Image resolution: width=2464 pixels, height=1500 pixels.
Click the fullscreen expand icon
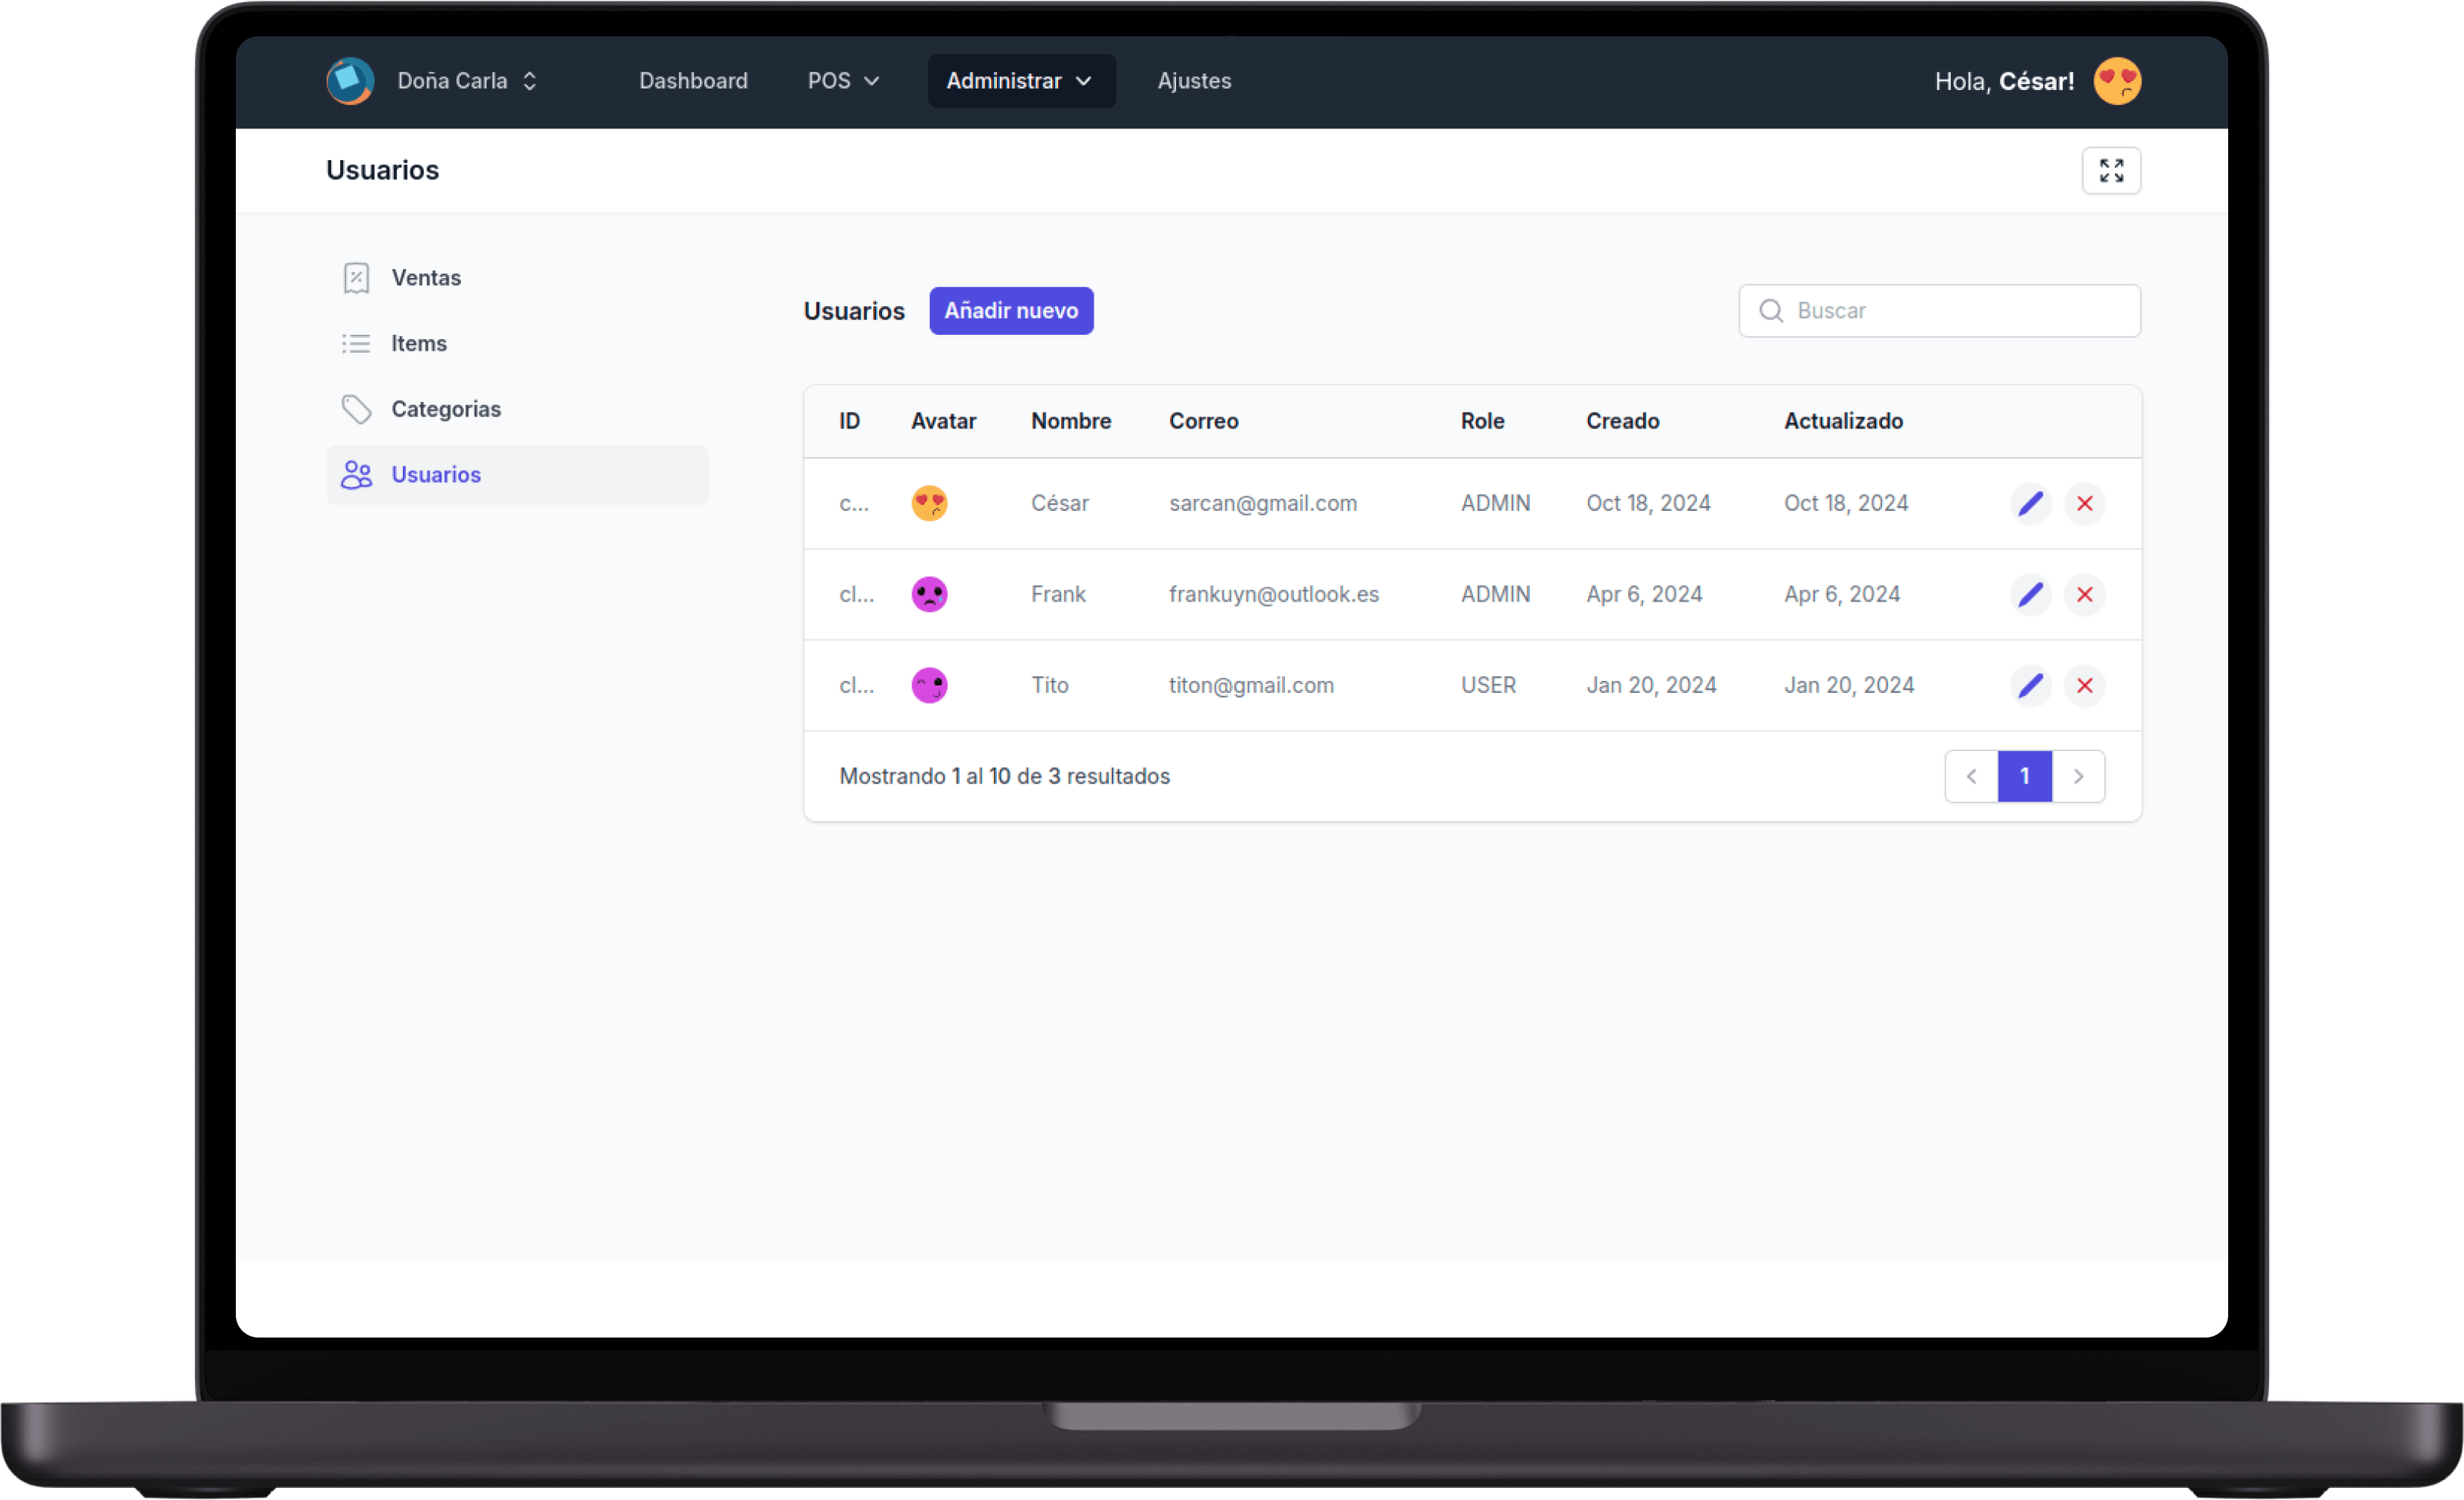click(x=2111, y=171)
